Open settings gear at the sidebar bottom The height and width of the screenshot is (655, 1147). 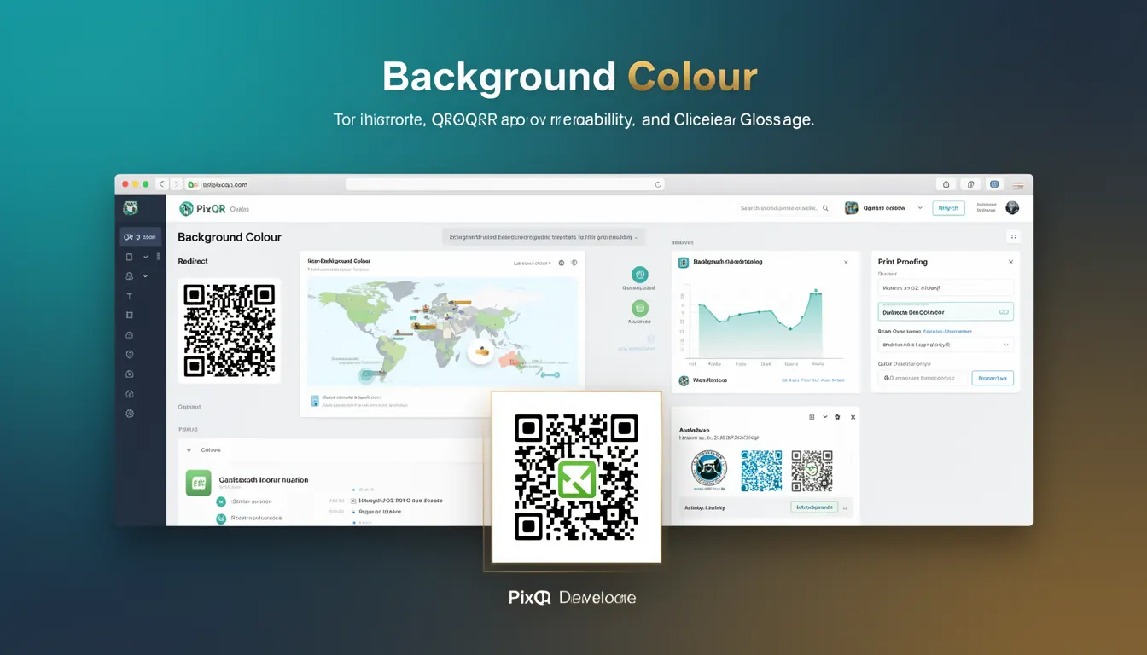[130, 414]
